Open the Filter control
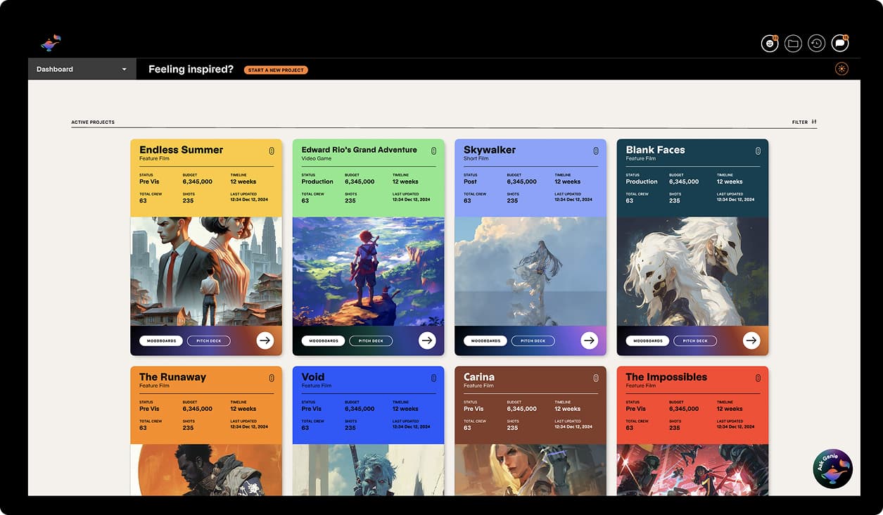 pos(804,122)
